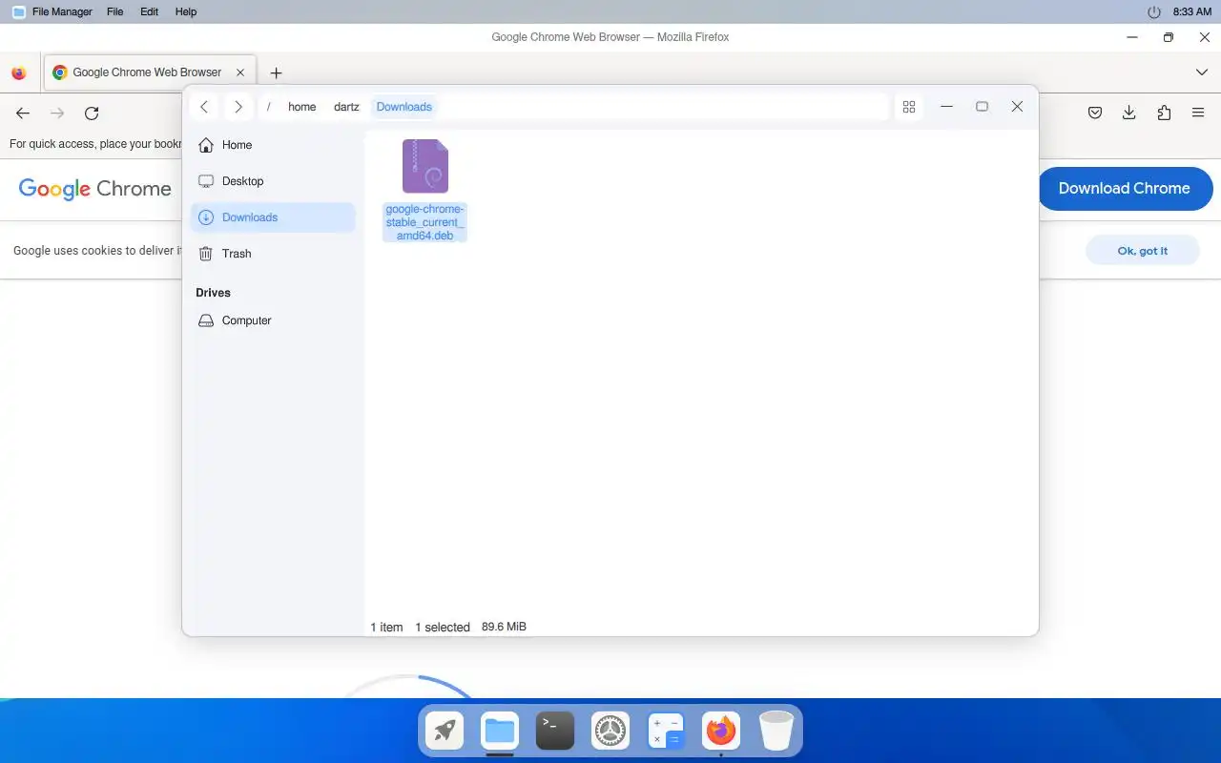Open Computer drive in sidebar
1221x763 pixels.
point(273,320)
